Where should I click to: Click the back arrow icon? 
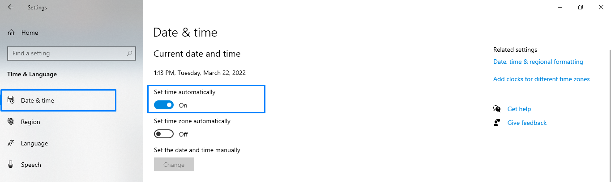(x=11, y=7)
